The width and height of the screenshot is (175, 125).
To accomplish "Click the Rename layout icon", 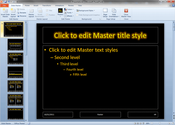I will coord(18,13).
